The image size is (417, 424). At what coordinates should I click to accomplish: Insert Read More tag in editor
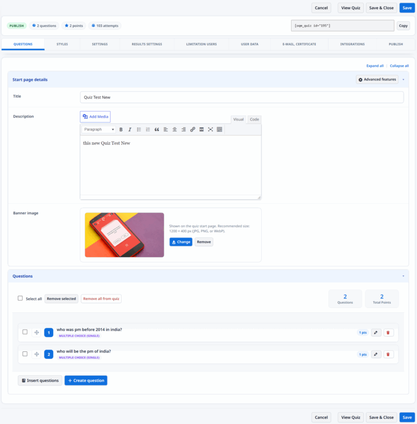[x=201, y=130]
